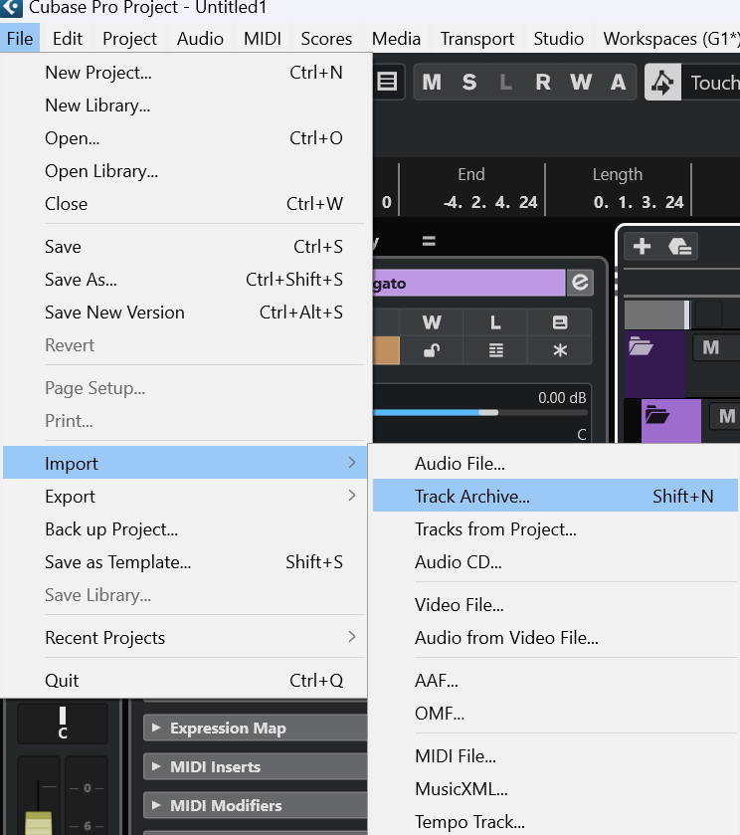Open the Project menu
740x835 pixels.
[130, 39]
